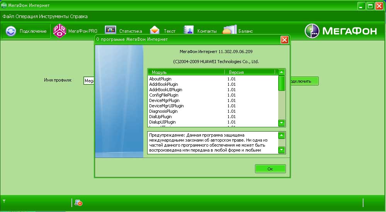Select the AddrBookPlugin row

pyautogui.click(x=213, y=84)
